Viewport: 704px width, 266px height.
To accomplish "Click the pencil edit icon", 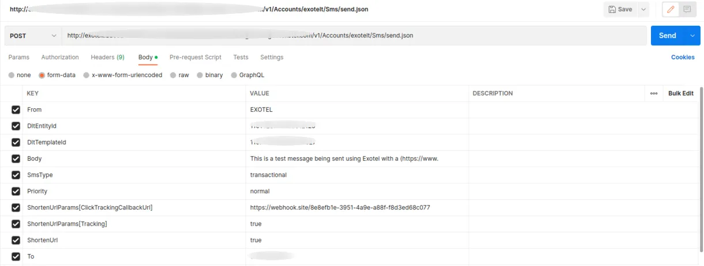I will coord(671,9).
